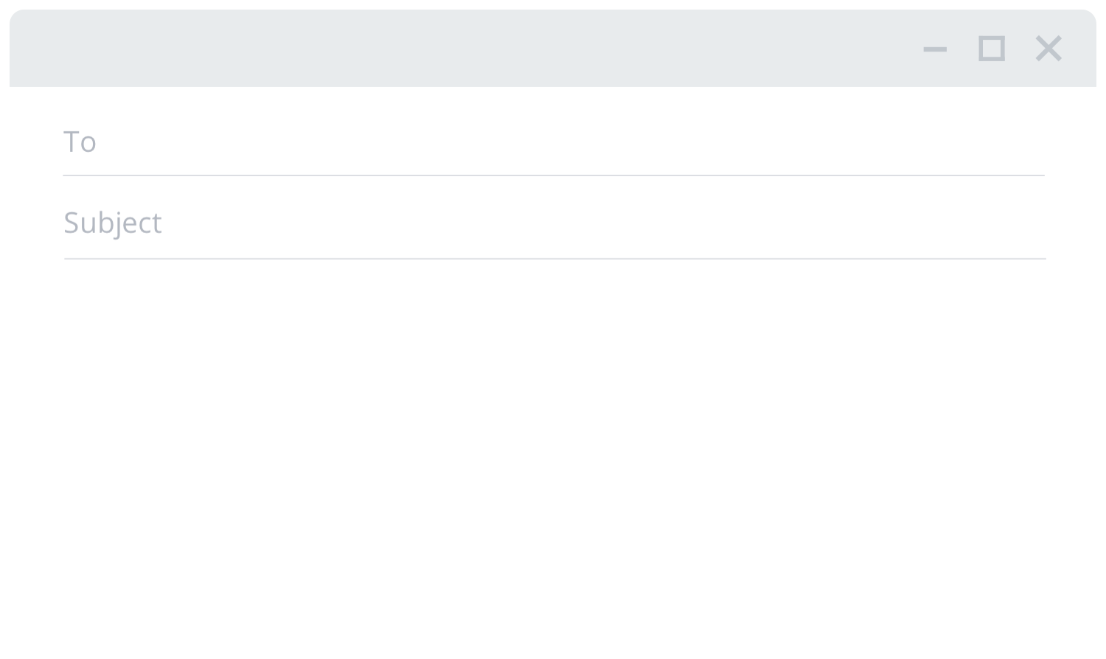Set the cursor in the middle of the Subject row
Image resolution: width=1106 pixels, height=659 pixels.
[554, 222]
